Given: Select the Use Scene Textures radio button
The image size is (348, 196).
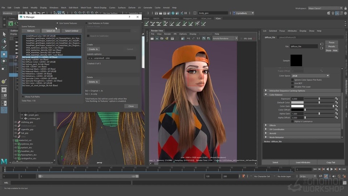Looking at the screenshot, I should coord(58,23).
